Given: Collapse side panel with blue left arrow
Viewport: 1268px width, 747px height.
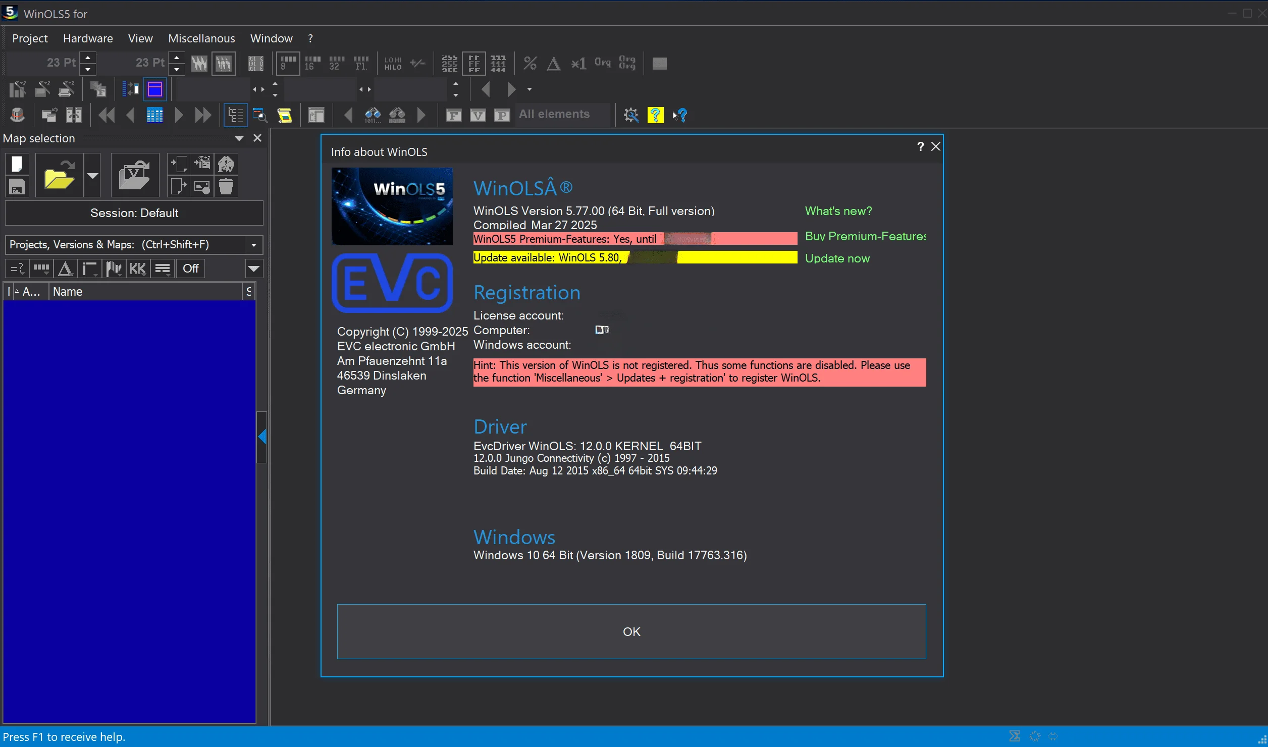Looking at the screenshot, I should pyautogui.click(x=261, y=437).
